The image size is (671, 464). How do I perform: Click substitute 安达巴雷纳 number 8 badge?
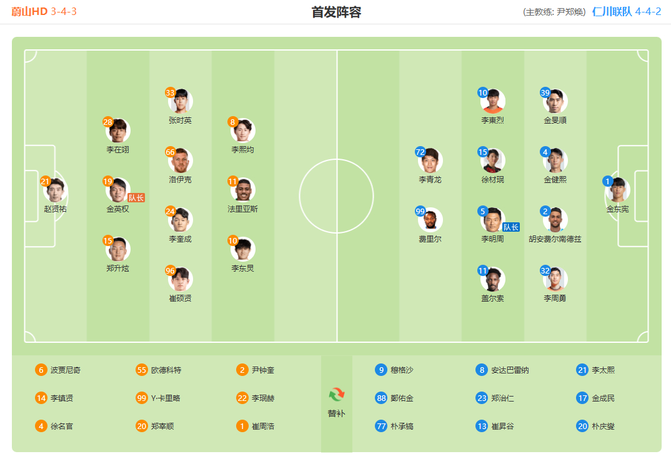pos(482,370)
